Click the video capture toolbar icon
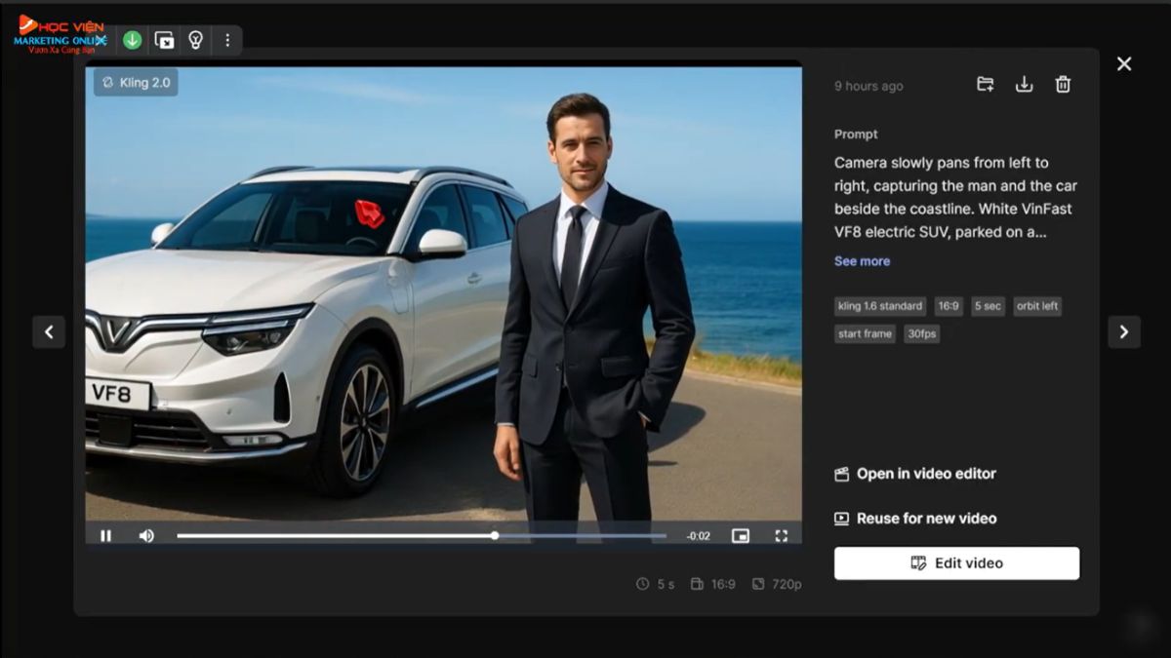The height and width of the screenshot is (658, 1171). click(164, 40)
